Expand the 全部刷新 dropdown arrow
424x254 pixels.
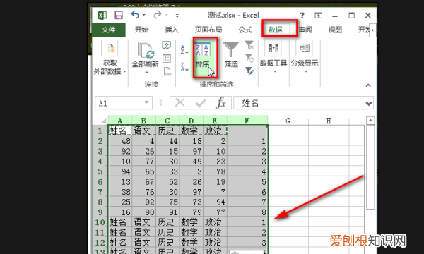coord(146,73)
